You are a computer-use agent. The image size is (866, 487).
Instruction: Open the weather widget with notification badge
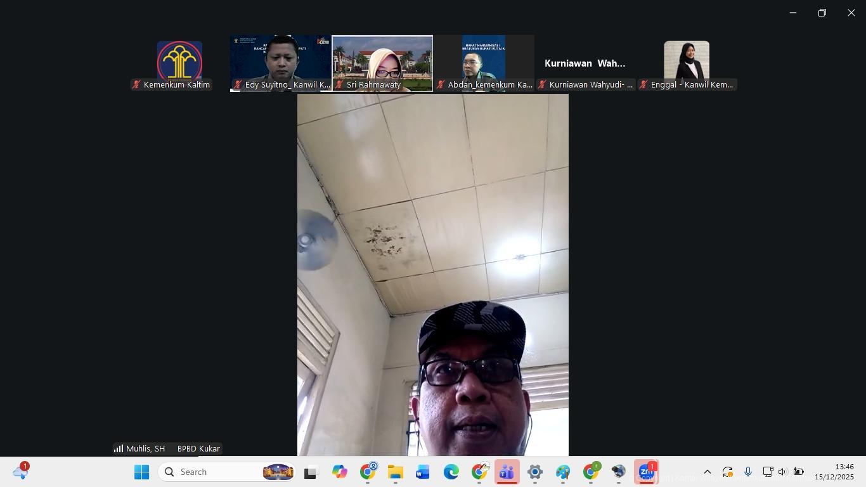coord(20,472)
